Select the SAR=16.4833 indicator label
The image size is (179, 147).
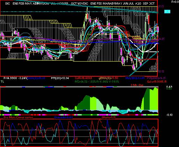point(83,78)
